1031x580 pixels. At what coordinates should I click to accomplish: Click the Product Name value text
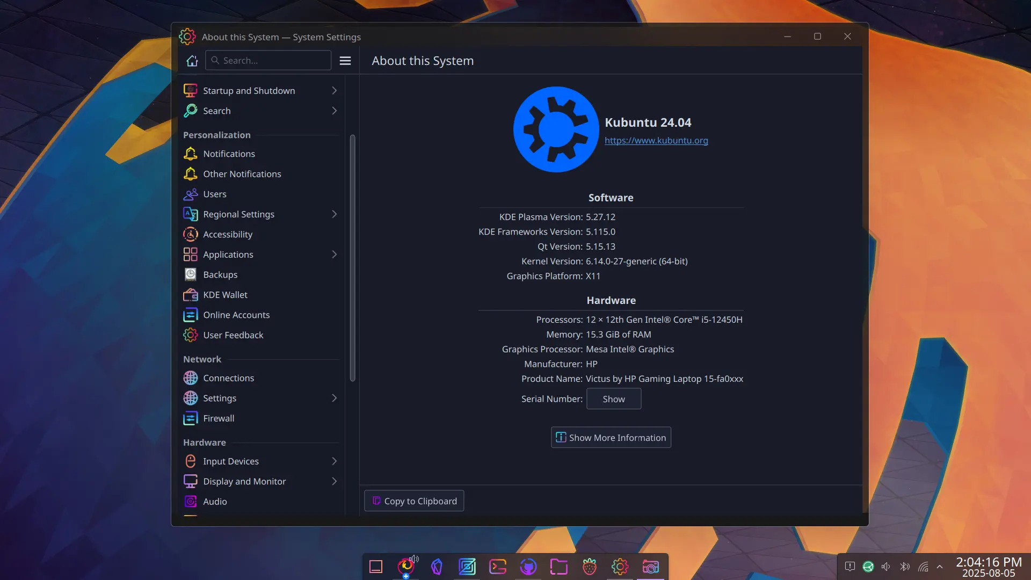tap(664, 379)
